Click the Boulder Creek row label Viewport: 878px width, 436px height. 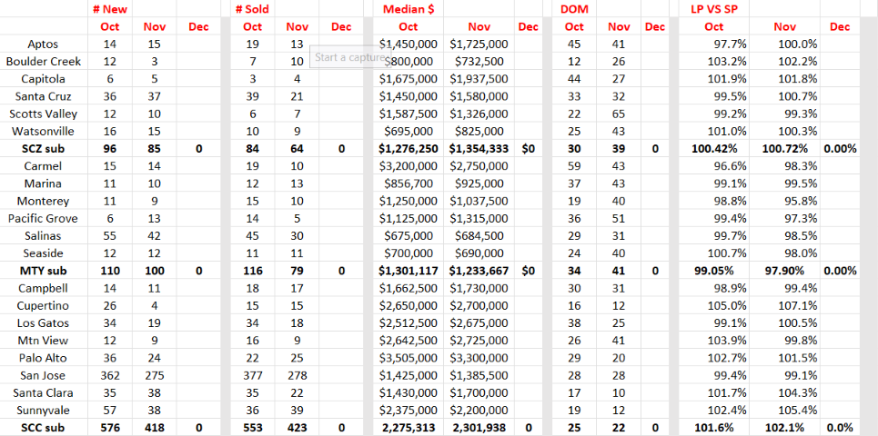pos(43,61)
